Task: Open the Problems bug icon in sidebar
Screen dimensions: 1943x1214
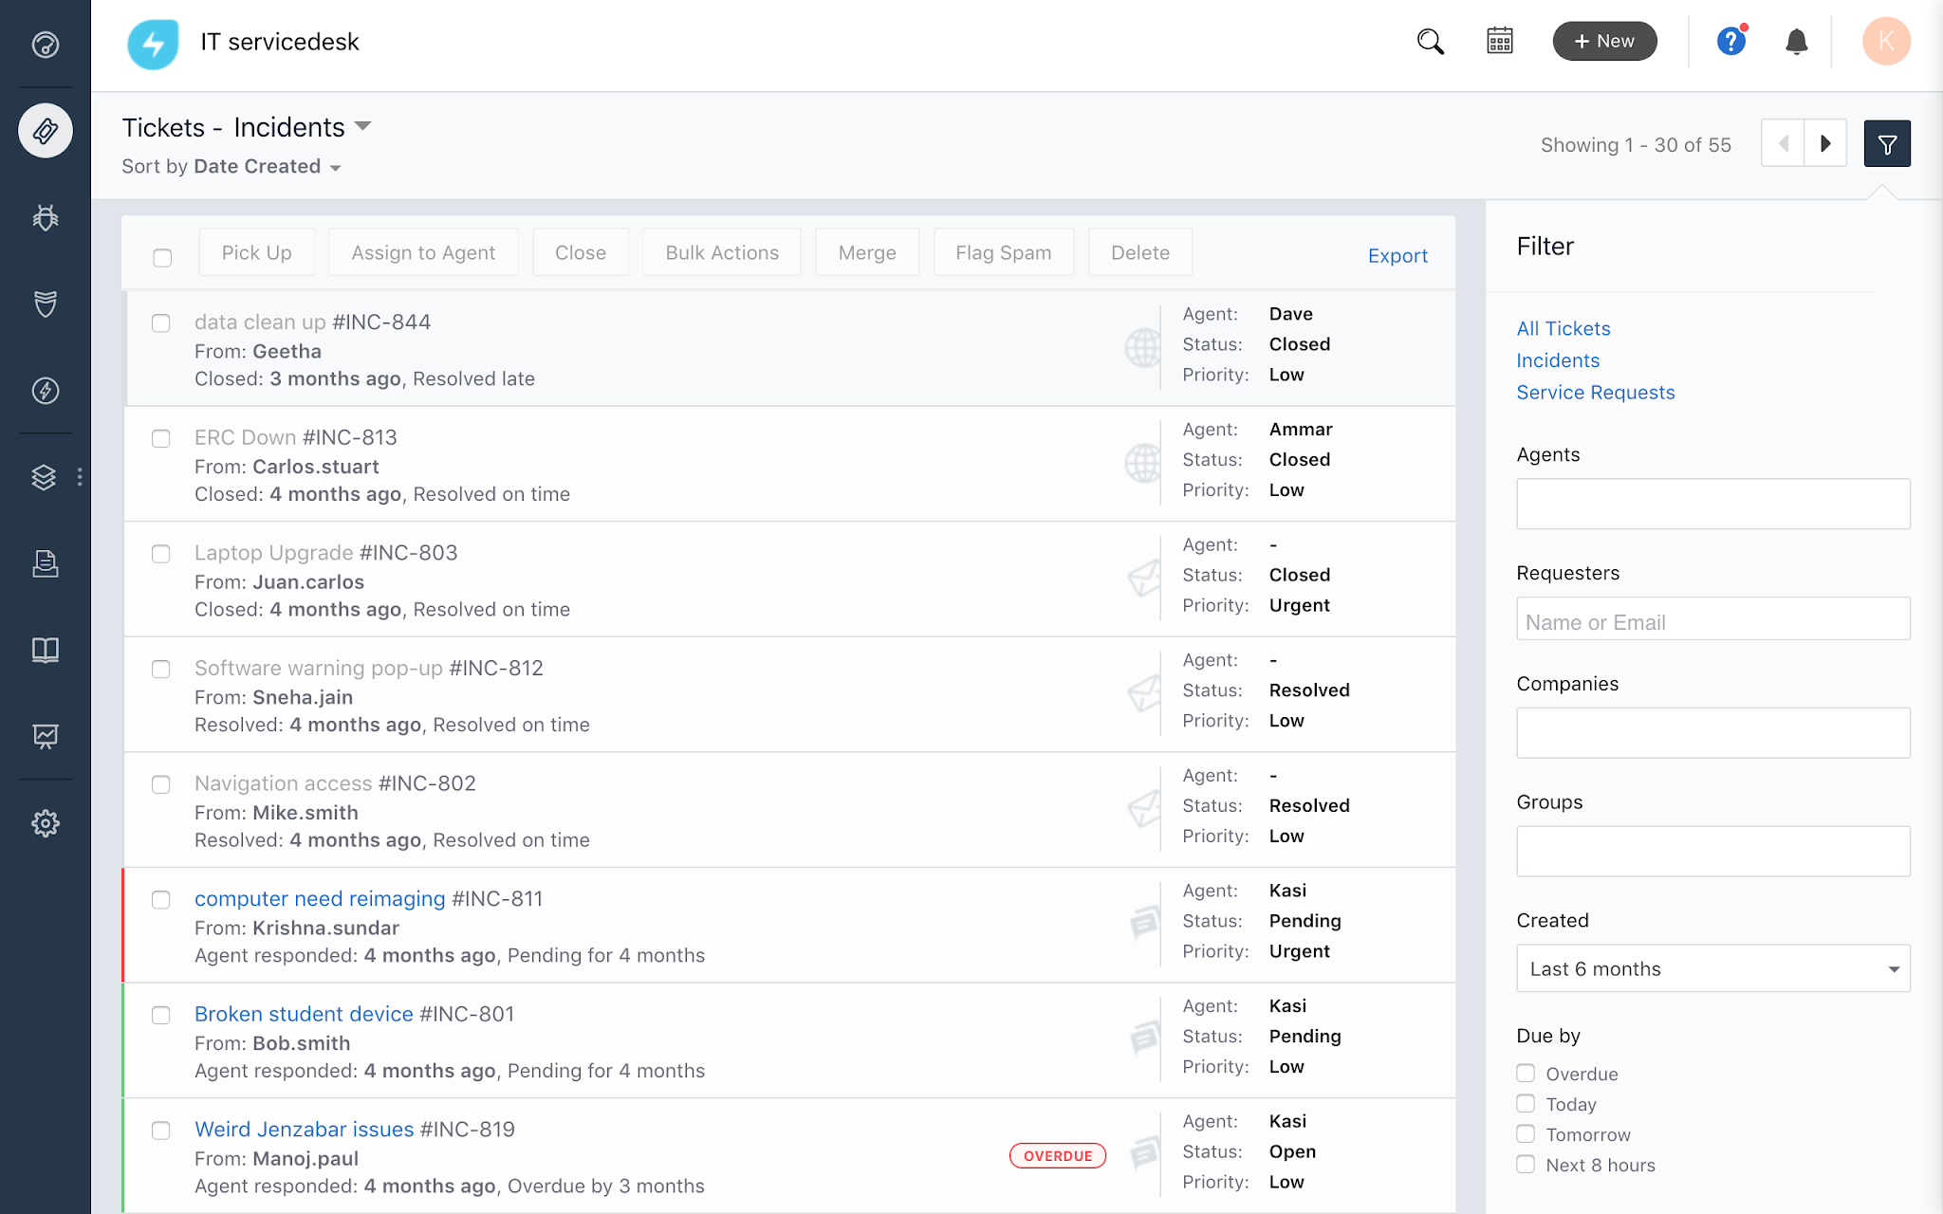Action: [45, 217]
